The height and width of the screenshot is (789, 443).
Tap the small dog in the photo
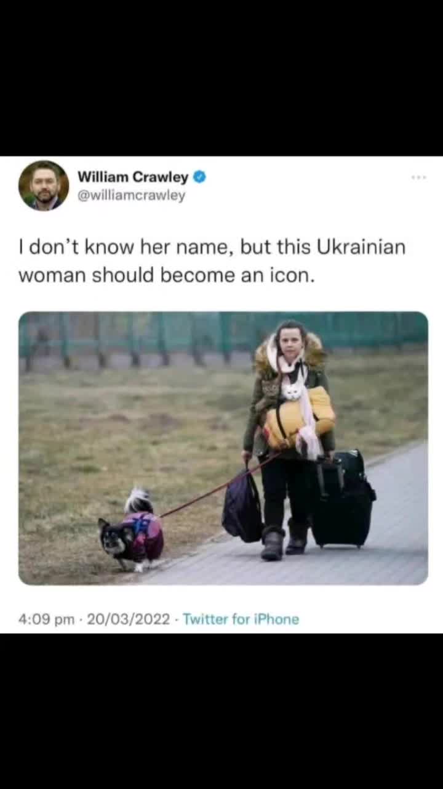[x=132, y=531]
